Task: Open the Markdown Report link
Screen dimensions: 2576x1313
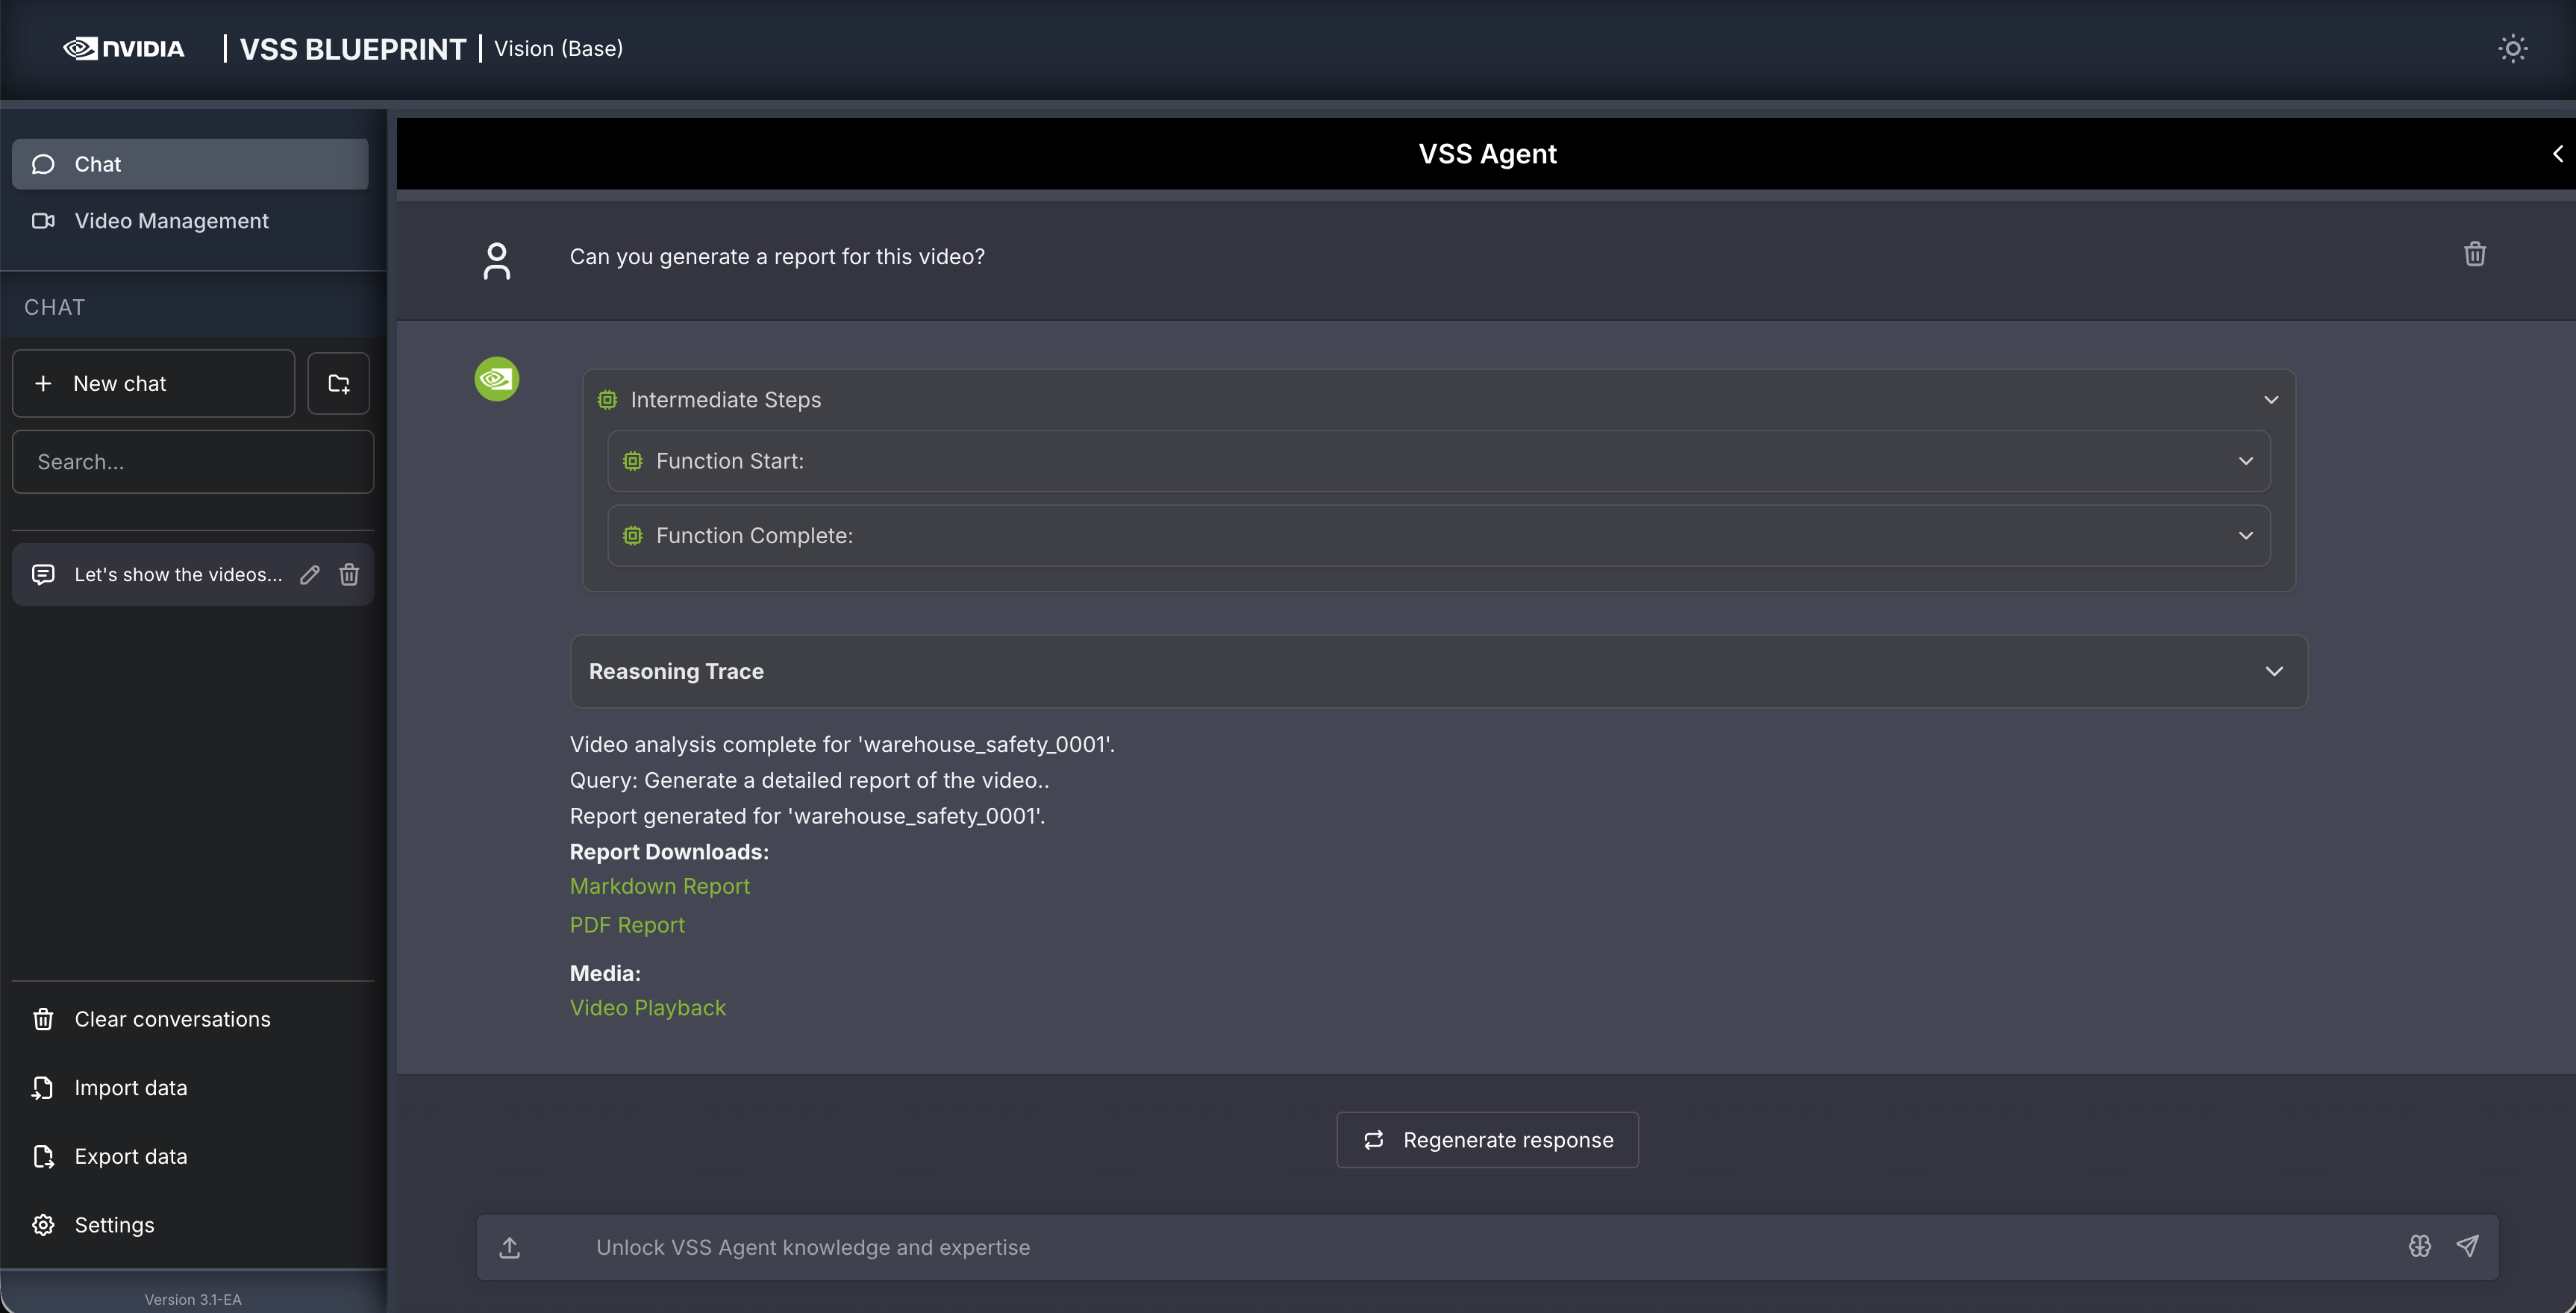Action: click(x=659, y=886)
